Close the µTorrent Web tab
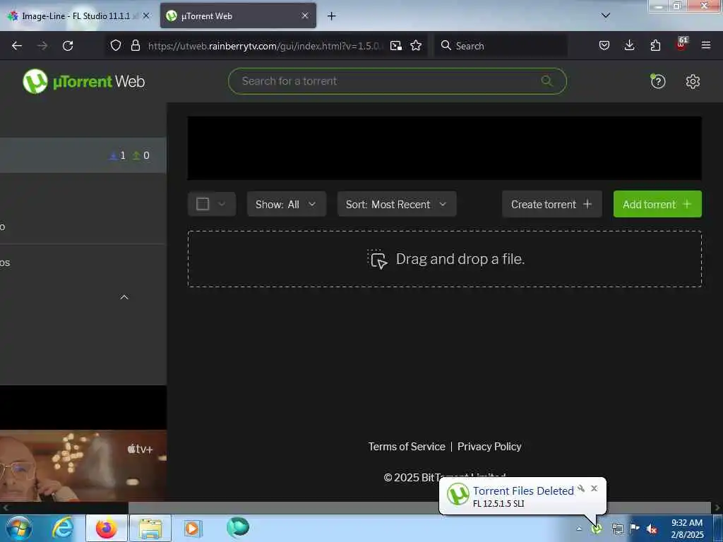 click(x=305, y=16)
